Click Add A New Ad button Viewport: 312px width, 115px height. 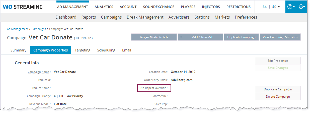pos(200,37)
